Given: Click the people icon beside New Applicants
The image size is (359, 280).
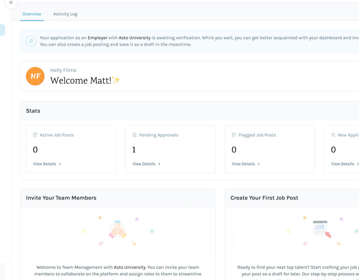Looking at the screenshot, I should tap(333, 135).
